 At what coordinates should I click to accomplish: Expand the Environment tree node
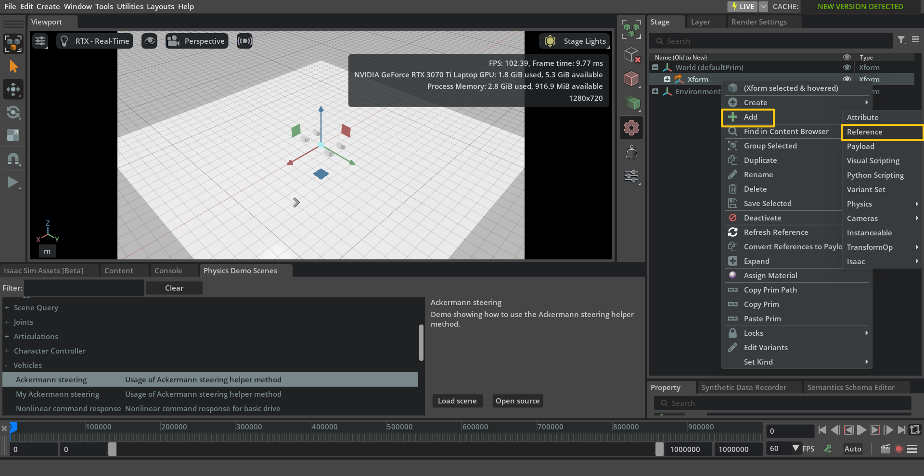click(655, 91)
